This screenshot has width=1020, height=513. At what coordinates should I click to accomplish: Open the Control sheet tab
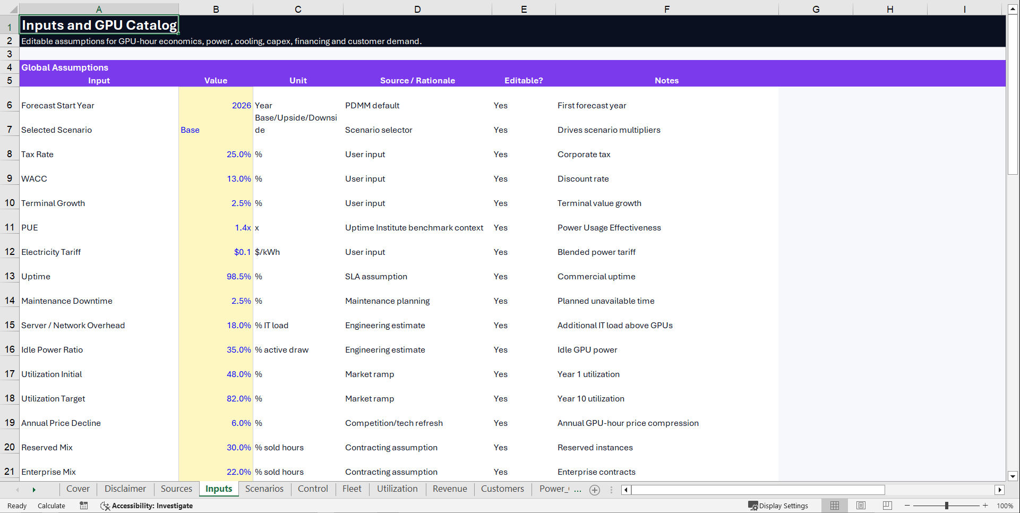313,489
